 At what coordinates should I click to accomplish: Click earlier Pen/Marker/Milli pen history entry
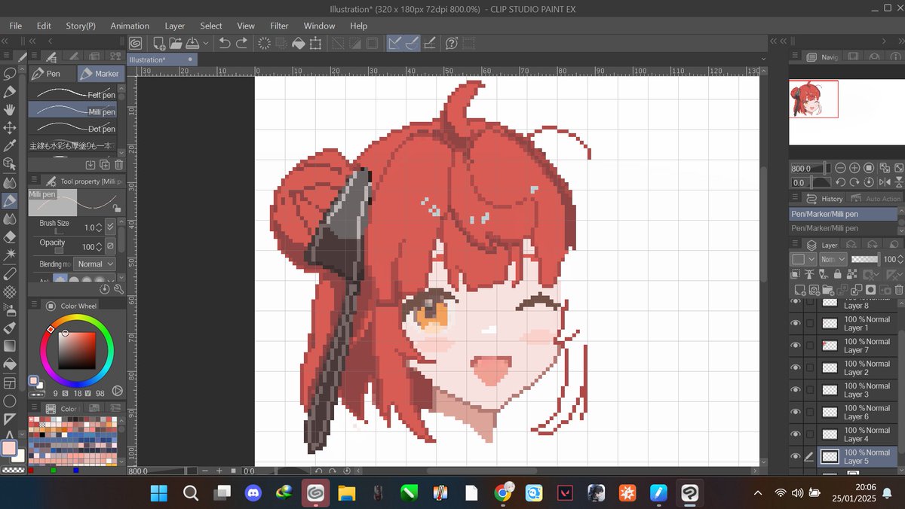click(844, 228)
